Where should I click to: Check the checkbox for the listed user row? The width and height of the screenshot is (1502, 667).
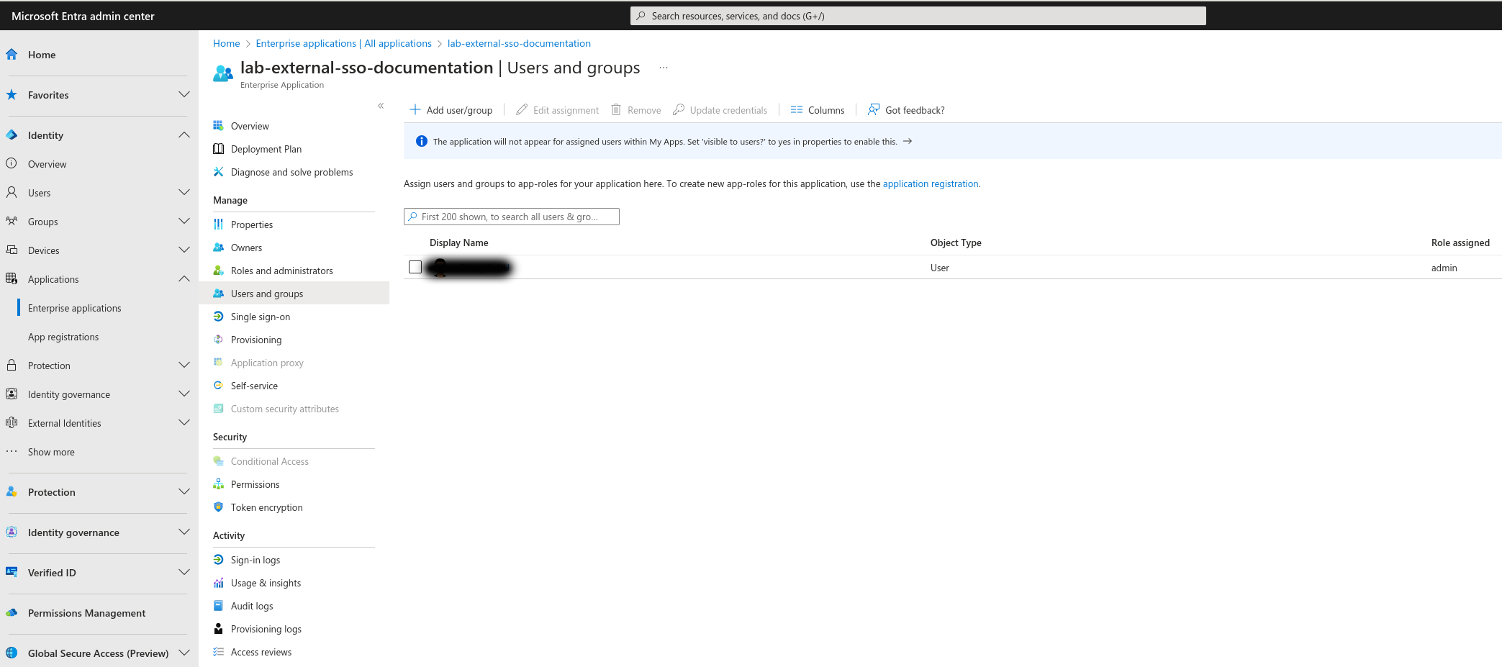tap(415, 267)
